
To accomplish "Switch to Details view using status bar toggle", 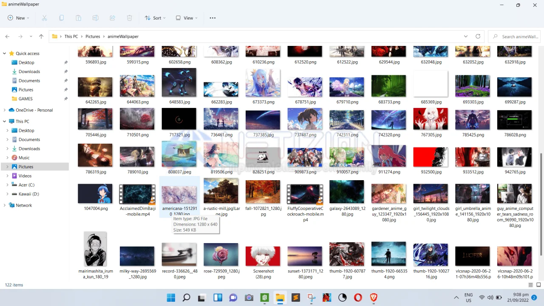I will 530,285.
